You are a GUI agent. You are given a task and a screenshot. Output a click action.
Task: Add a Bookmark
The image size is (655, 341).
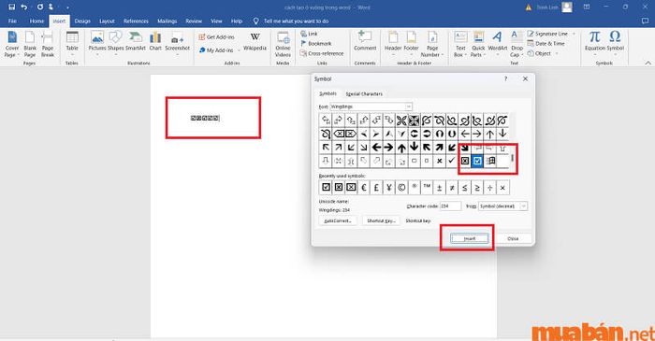[316, 43]
